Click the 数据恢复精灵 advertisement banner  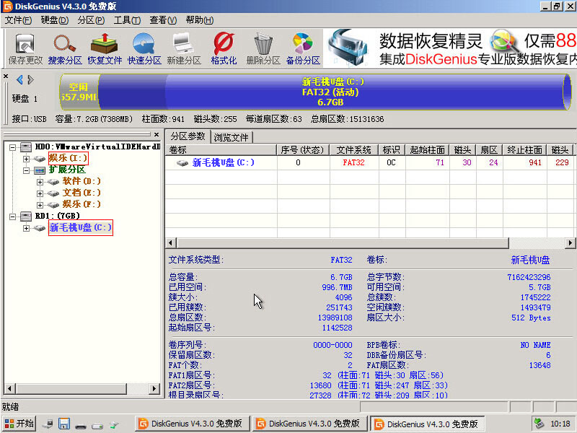coord(450,48)
